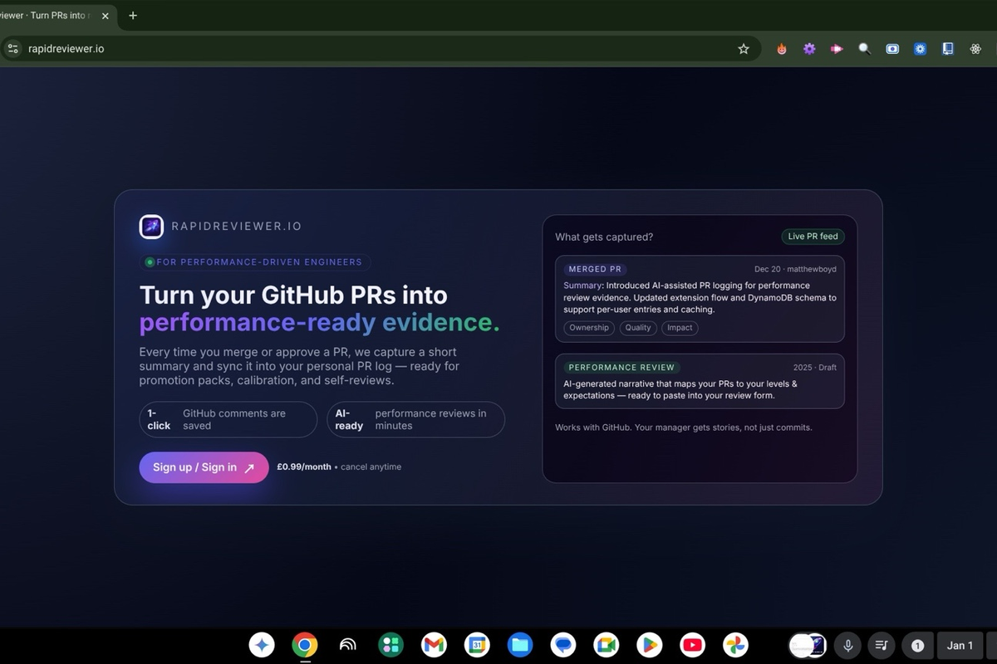This screenshot has height=664, width=997.
Task: Bookmark this page using the star icon
Action: pos(744,48)
